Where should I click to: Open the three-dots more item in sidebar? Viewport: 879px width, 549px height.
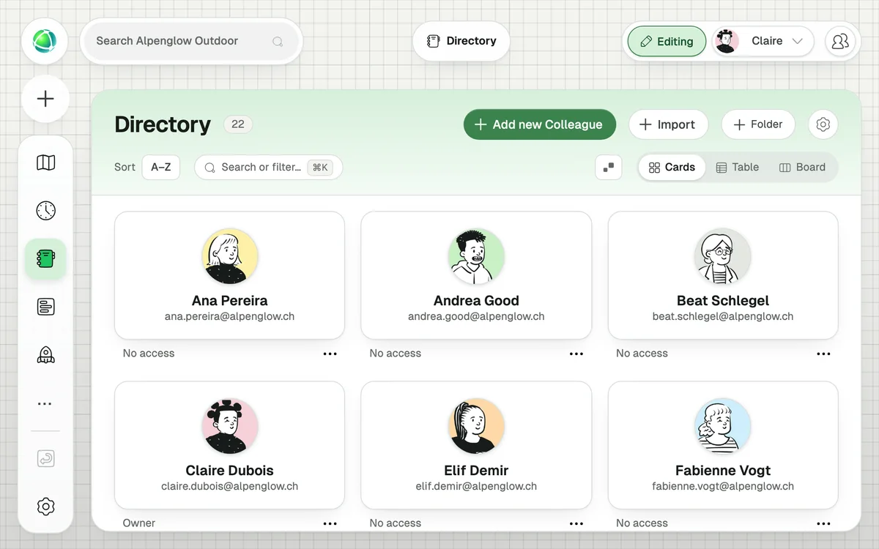click(x=45, y=404)
